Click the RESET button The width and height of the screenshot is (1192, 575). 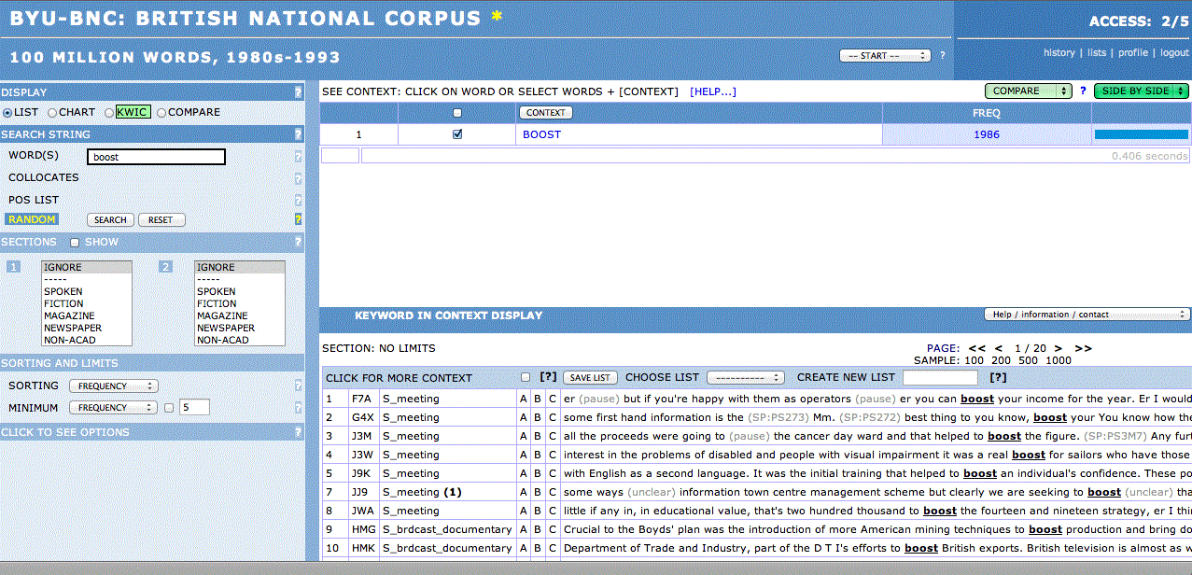[161, 220]
